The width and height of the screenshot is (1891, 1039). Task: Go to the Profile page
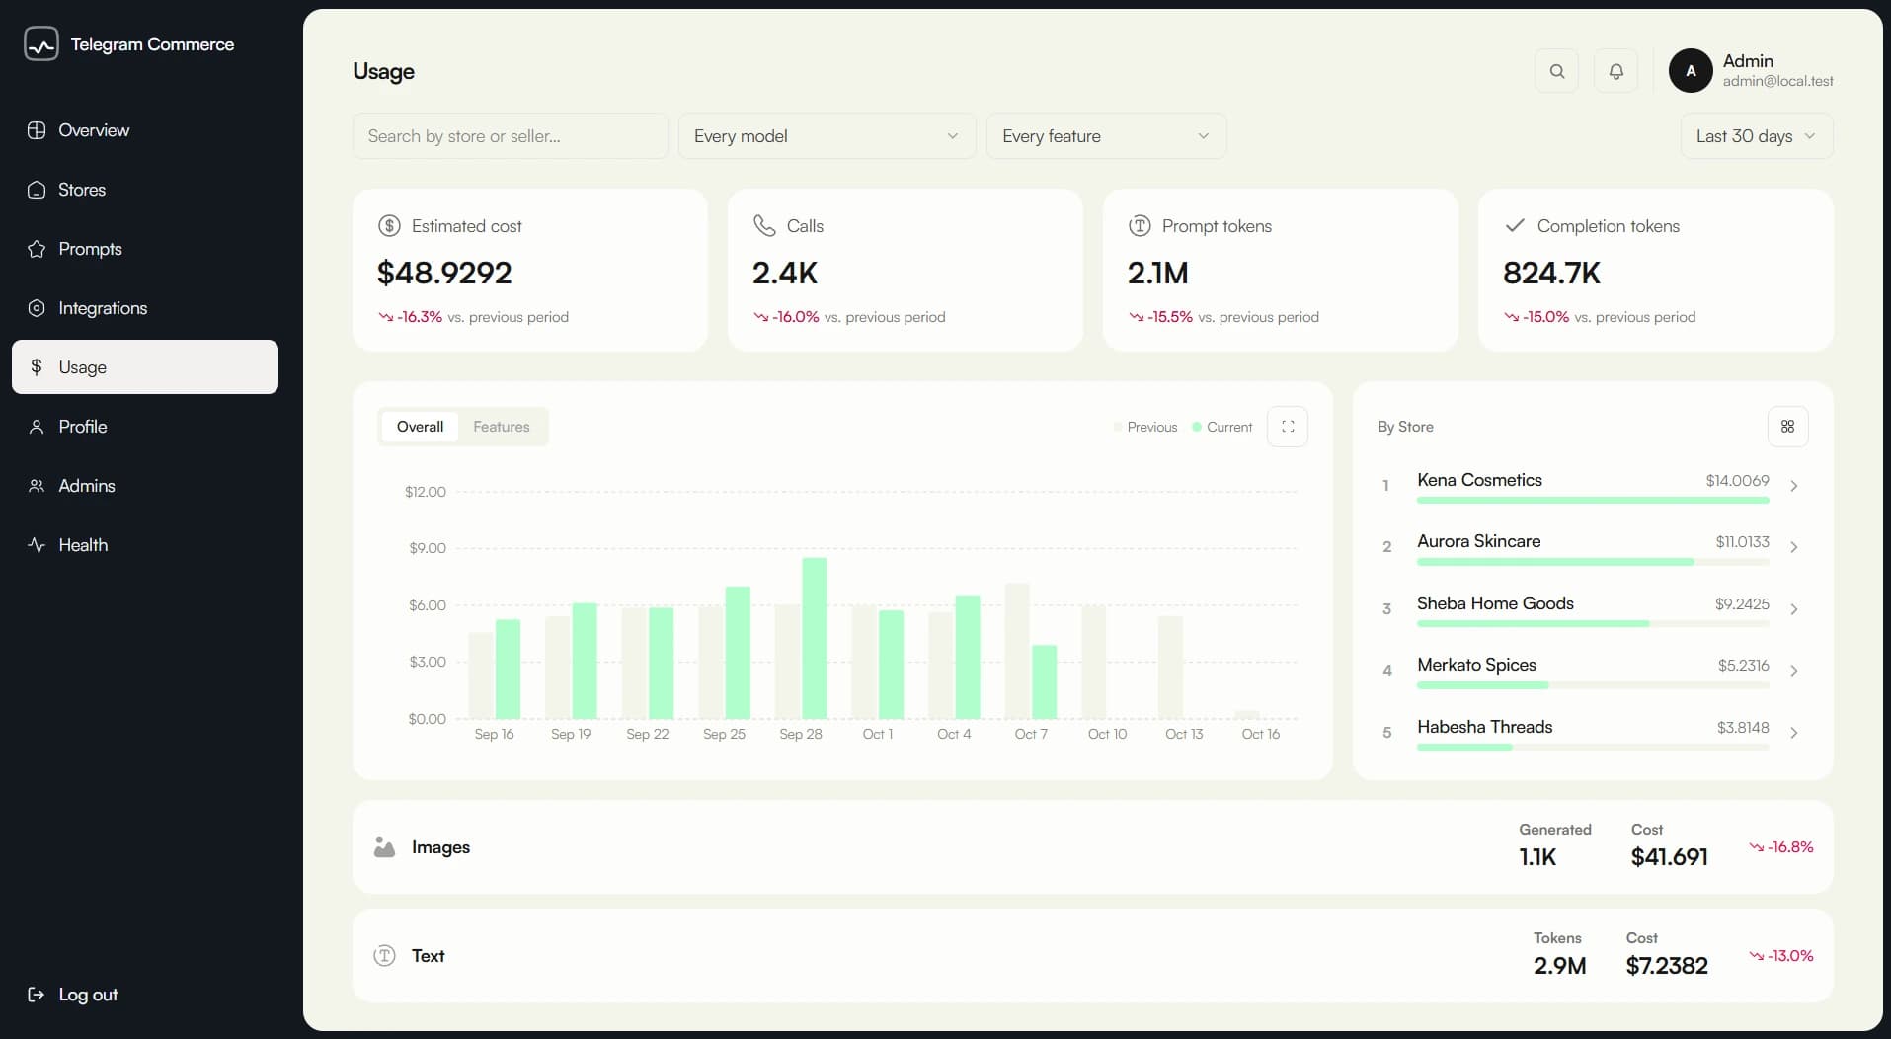[x=145, y=427]
